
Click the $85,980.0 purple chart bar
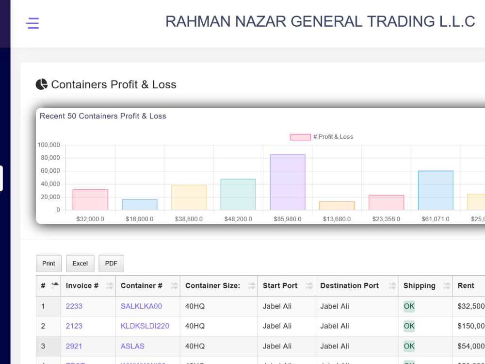[288, 182]
